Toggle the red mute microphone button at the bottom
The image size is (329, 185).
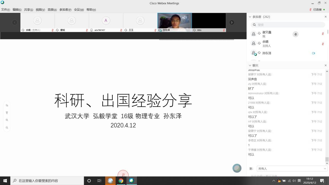(123, 174)
